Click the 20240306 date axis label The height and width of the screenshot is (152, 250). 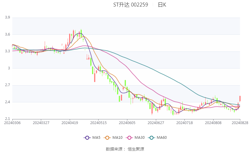click(12, 123)
